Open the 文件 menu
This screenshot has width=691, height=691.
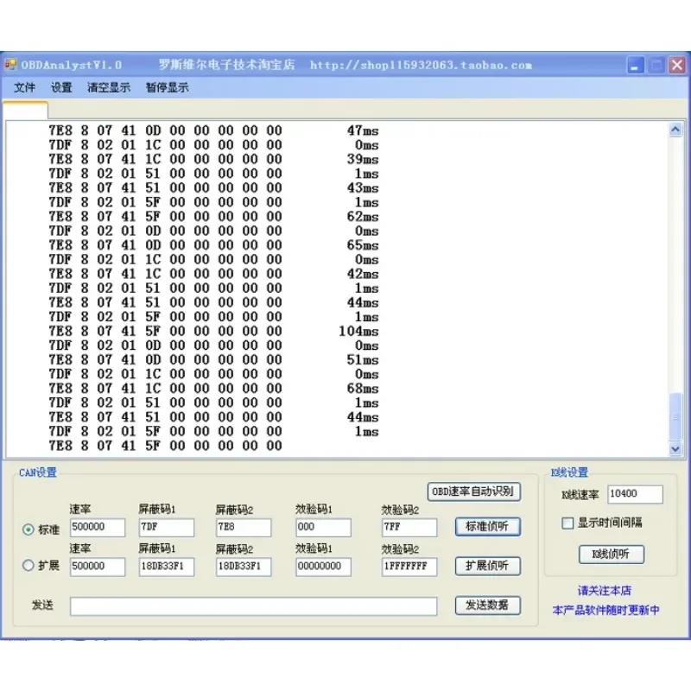click(24, 87)
